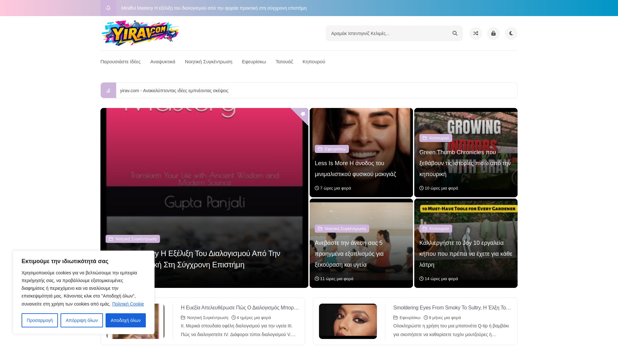Viewport: 618px width, 347px height.
Task: Click the folder icon beside Νοητική Συγκέντρωση in Ευεξία row
Action: click(183, 318)
